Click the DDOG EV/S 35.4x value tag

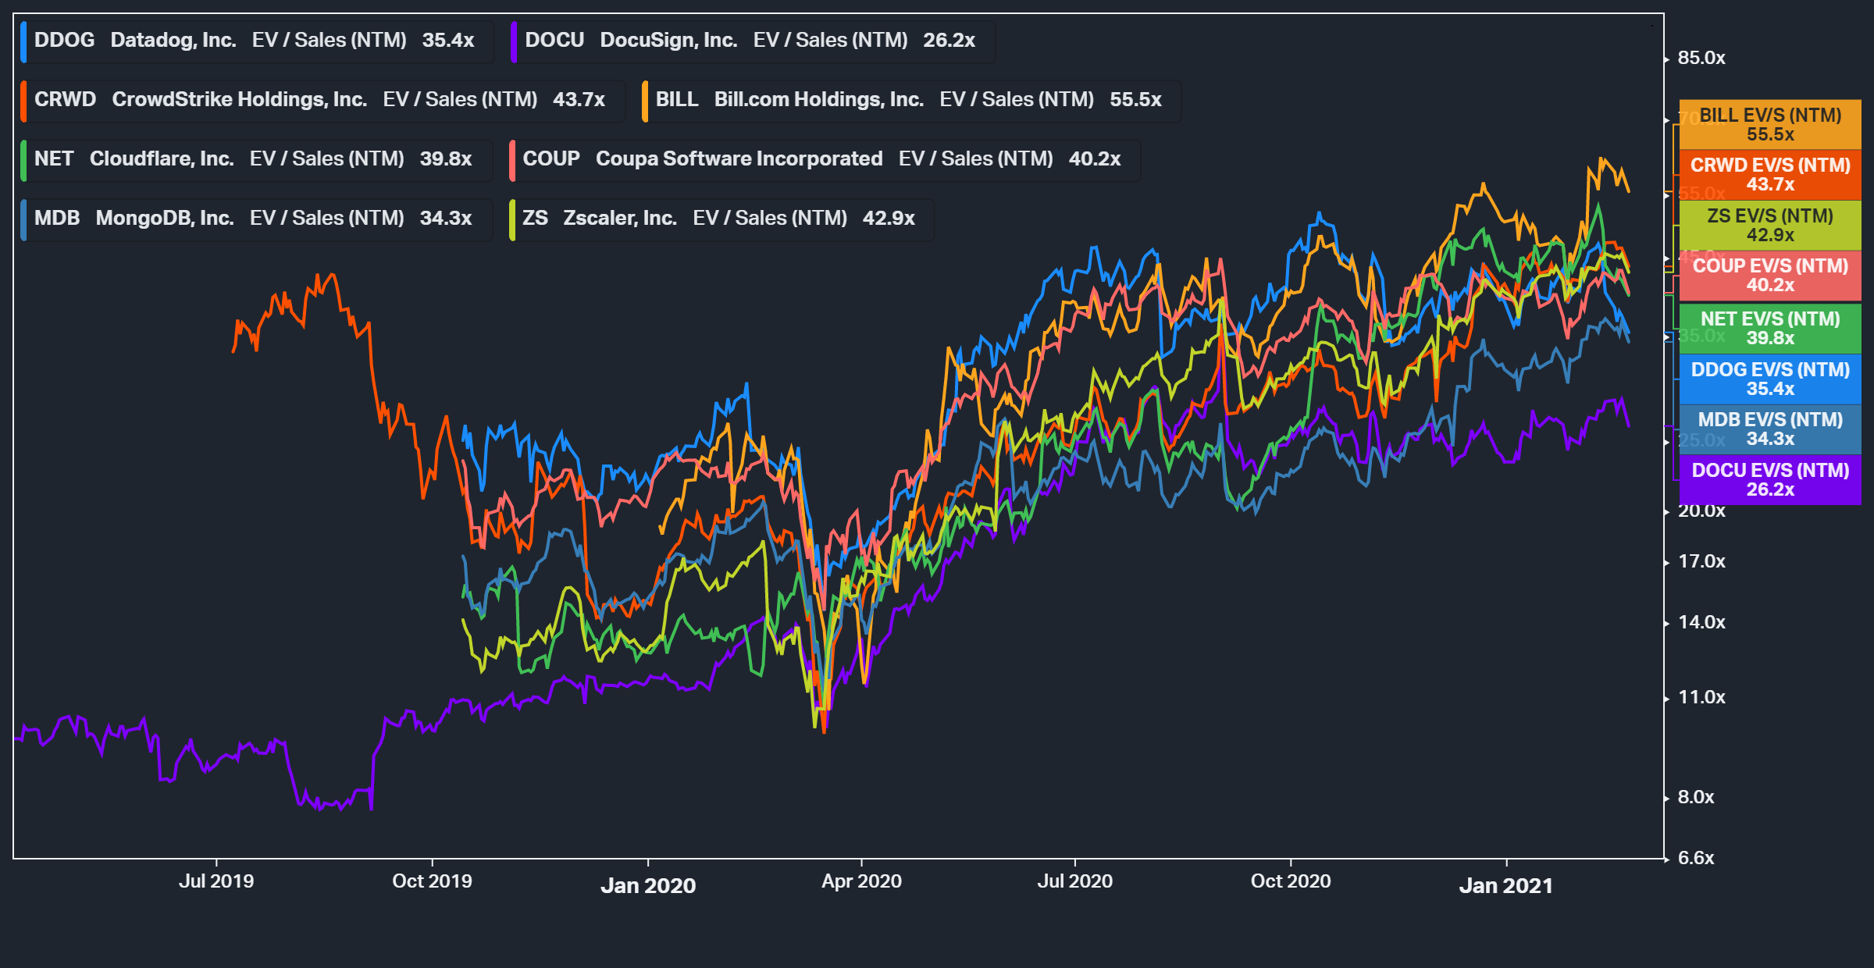coord(1770,379)
